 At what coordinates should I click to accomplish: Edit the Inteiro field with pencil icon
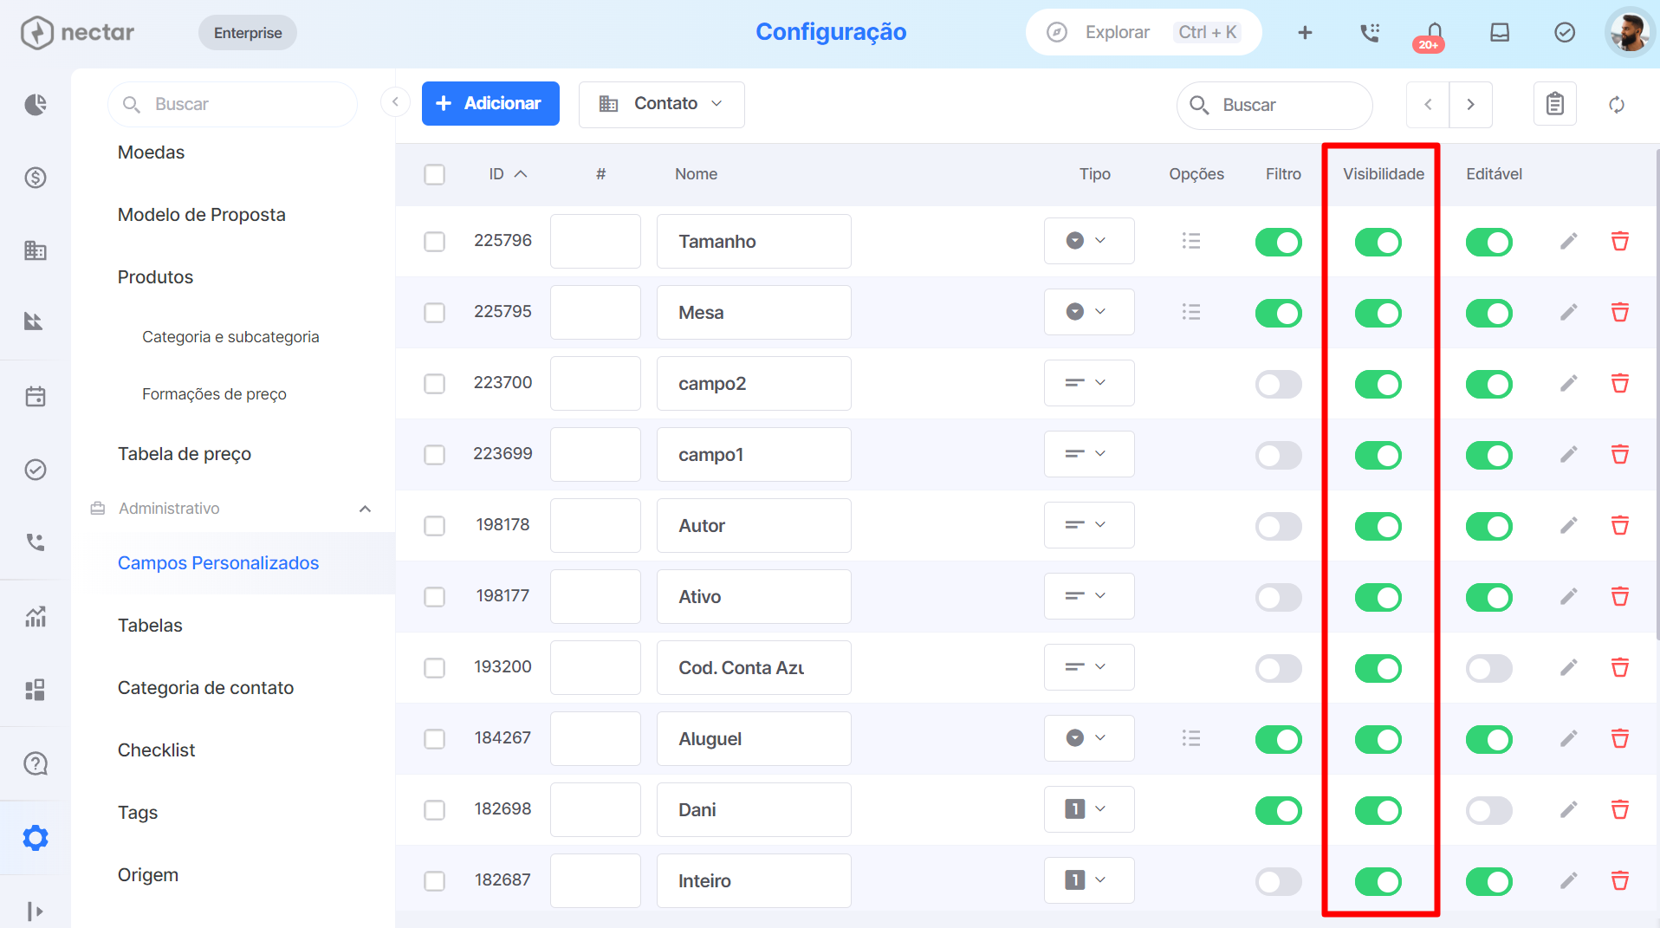coord(1569,880)
